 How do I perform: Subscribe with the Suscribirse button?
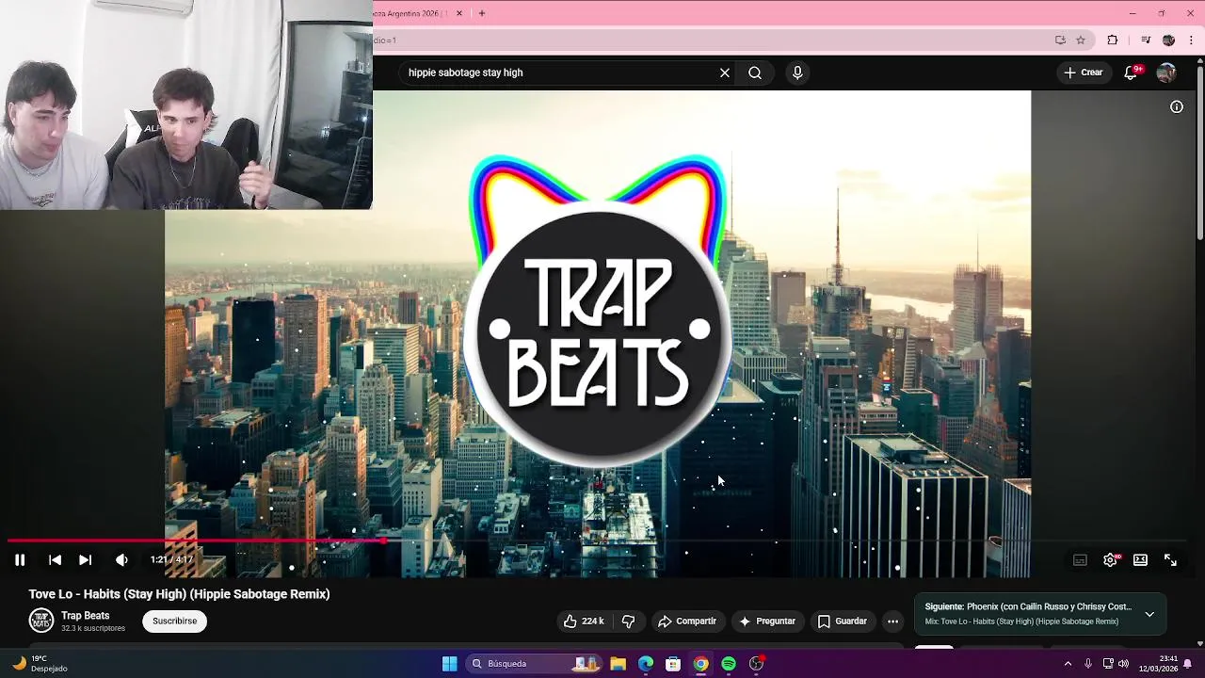pyautogui.click(x=174, y=621)
